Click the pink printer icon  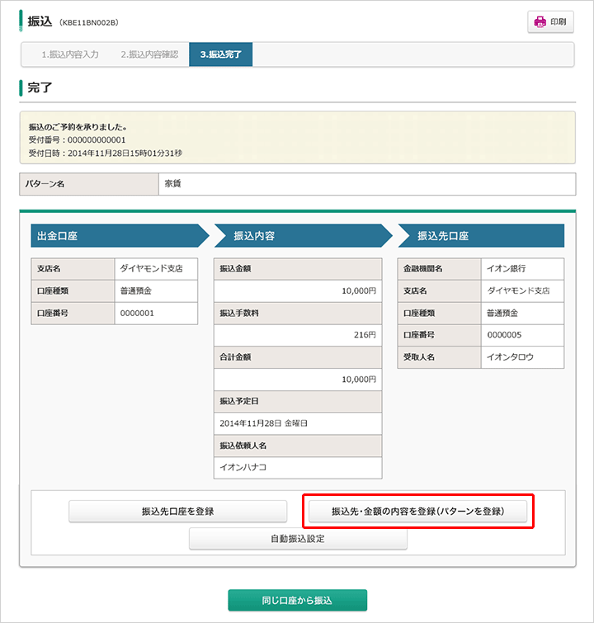[540, 21]
